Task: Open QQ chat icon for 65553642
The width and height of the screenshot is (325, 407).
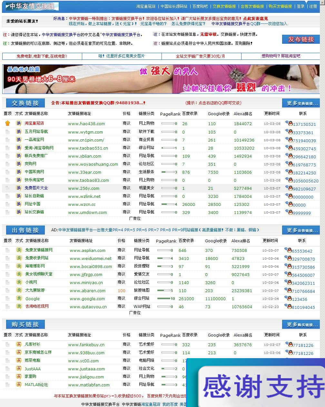Action: coord(288,250)
